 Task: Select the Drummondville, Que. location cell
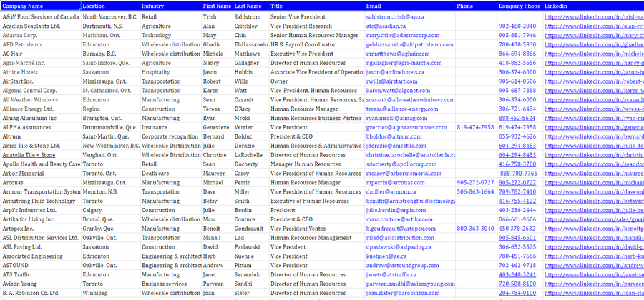[x=111, y=127]
